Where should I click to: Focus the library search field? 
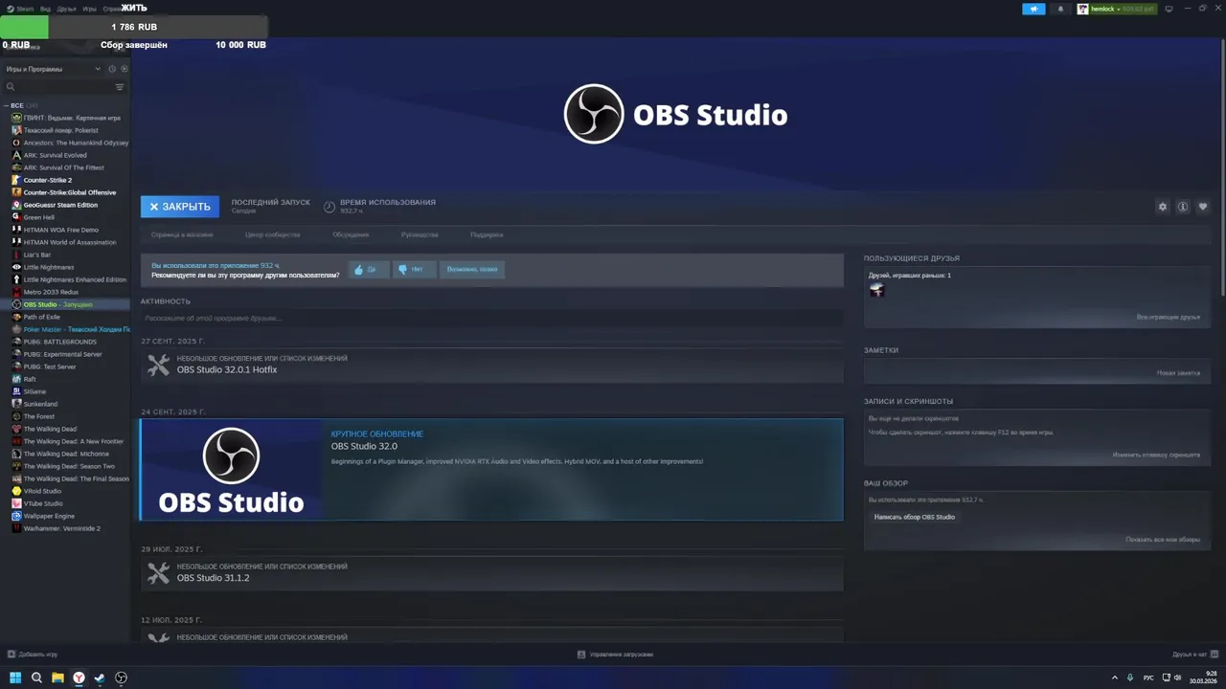click(x=57, y=87)
